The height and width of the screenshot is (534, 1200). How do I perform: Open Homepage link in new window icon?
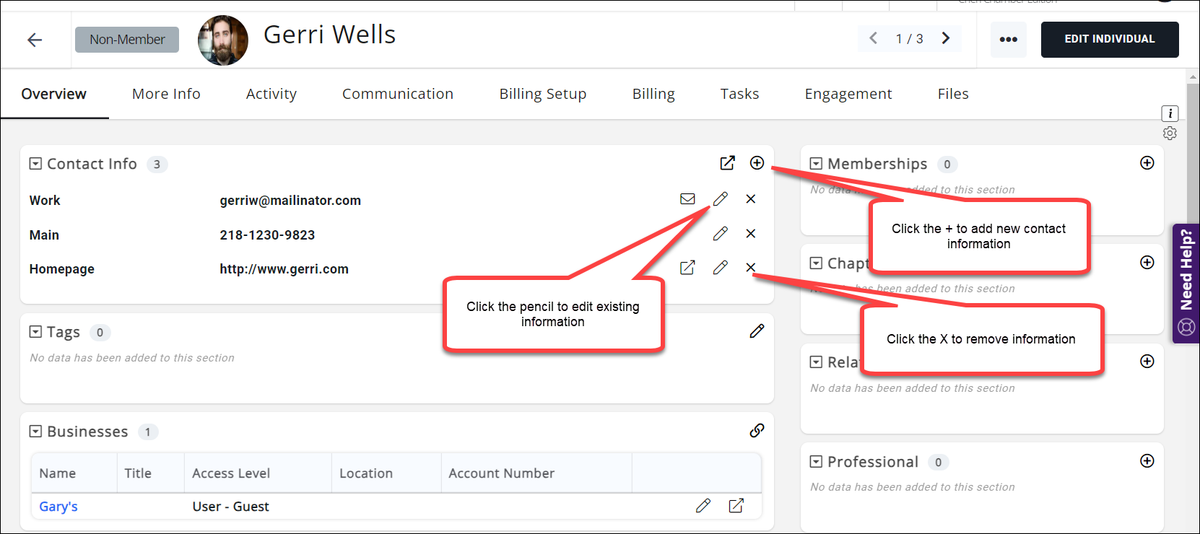tap(687, 268)
